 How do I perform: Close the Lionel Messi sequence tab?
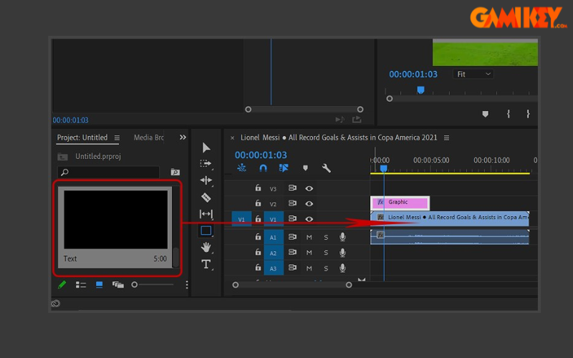[232, 138]
